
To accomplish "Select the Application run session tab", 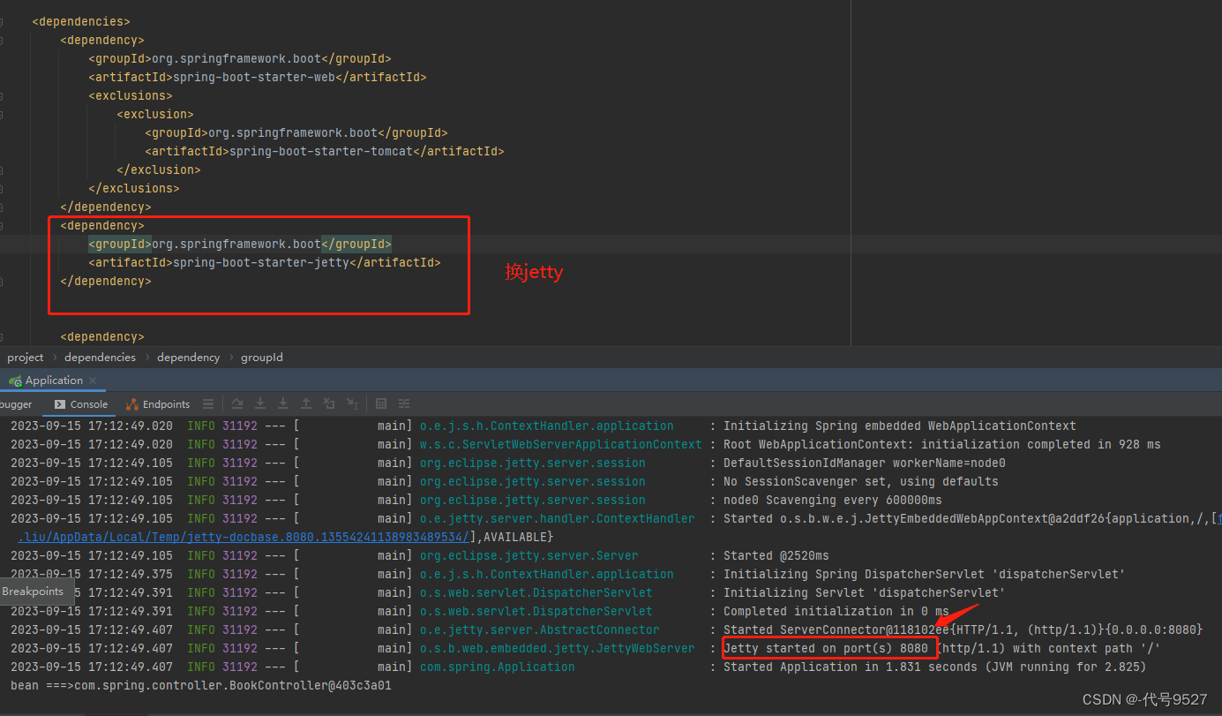I will pyautogui.click(x=53, y=381).
